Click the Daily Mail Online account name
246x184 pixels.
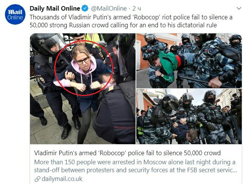(55, 8)
